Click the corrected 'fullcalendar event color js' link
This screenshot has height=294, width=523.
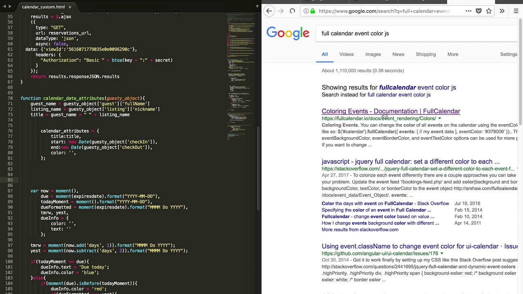(418, 87)
